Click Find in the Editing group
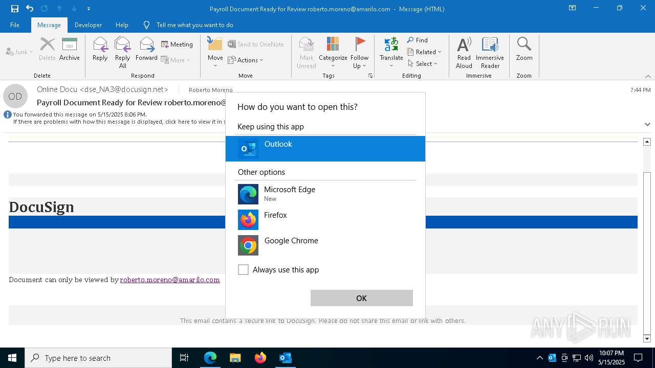The width and height of the screenshot is (655, 368). point(418,40)
